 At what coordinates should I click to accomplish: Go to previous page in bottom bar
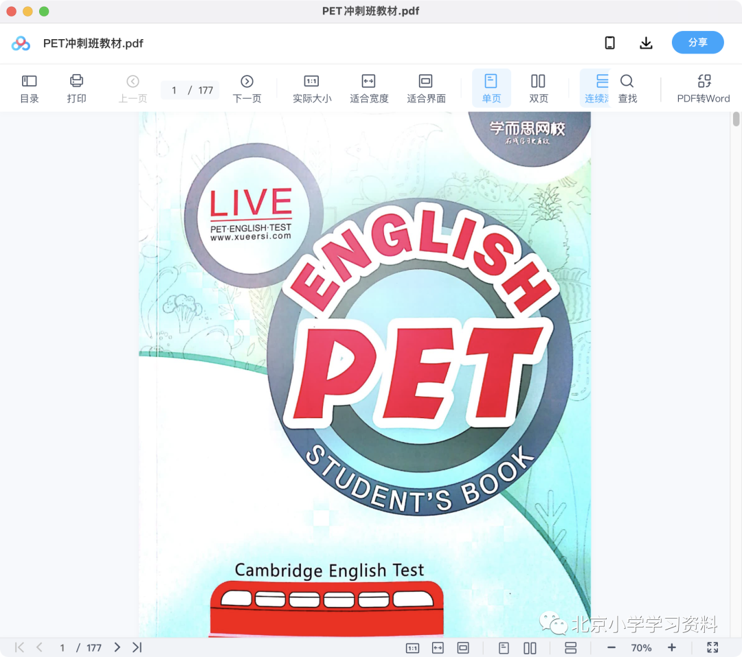click(x=39, y=647)
